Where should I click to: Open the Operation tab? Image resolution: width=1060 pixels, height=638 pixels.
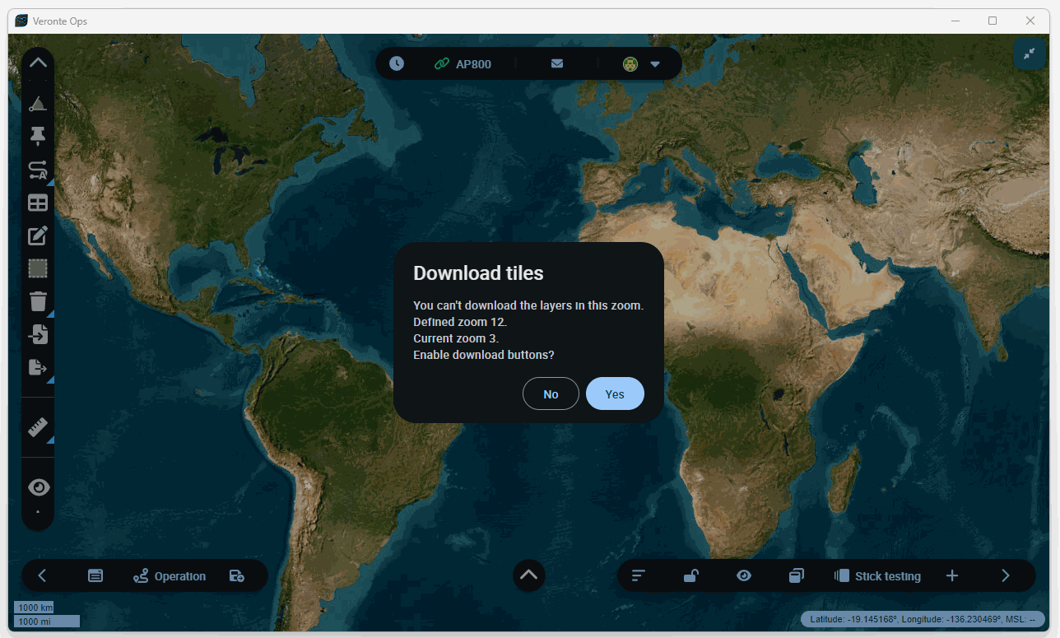170,576
